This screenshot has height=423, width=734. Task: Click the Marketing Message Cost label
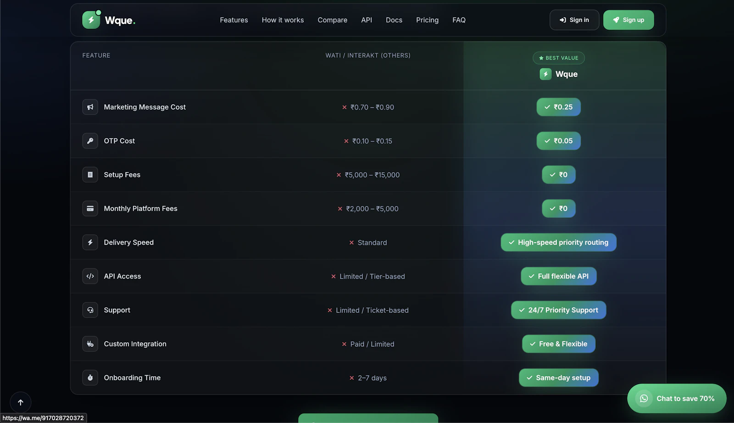(x=145, y=107)
